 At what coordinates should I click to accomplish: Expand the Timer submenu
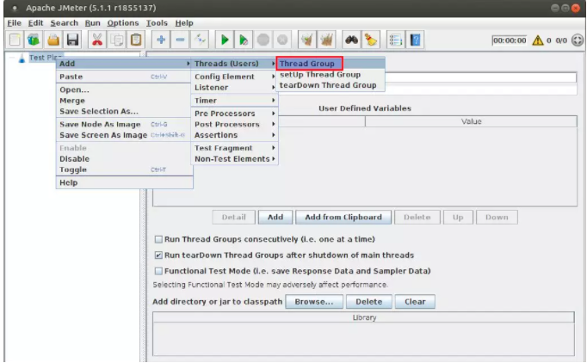click(x=234, y=101)
